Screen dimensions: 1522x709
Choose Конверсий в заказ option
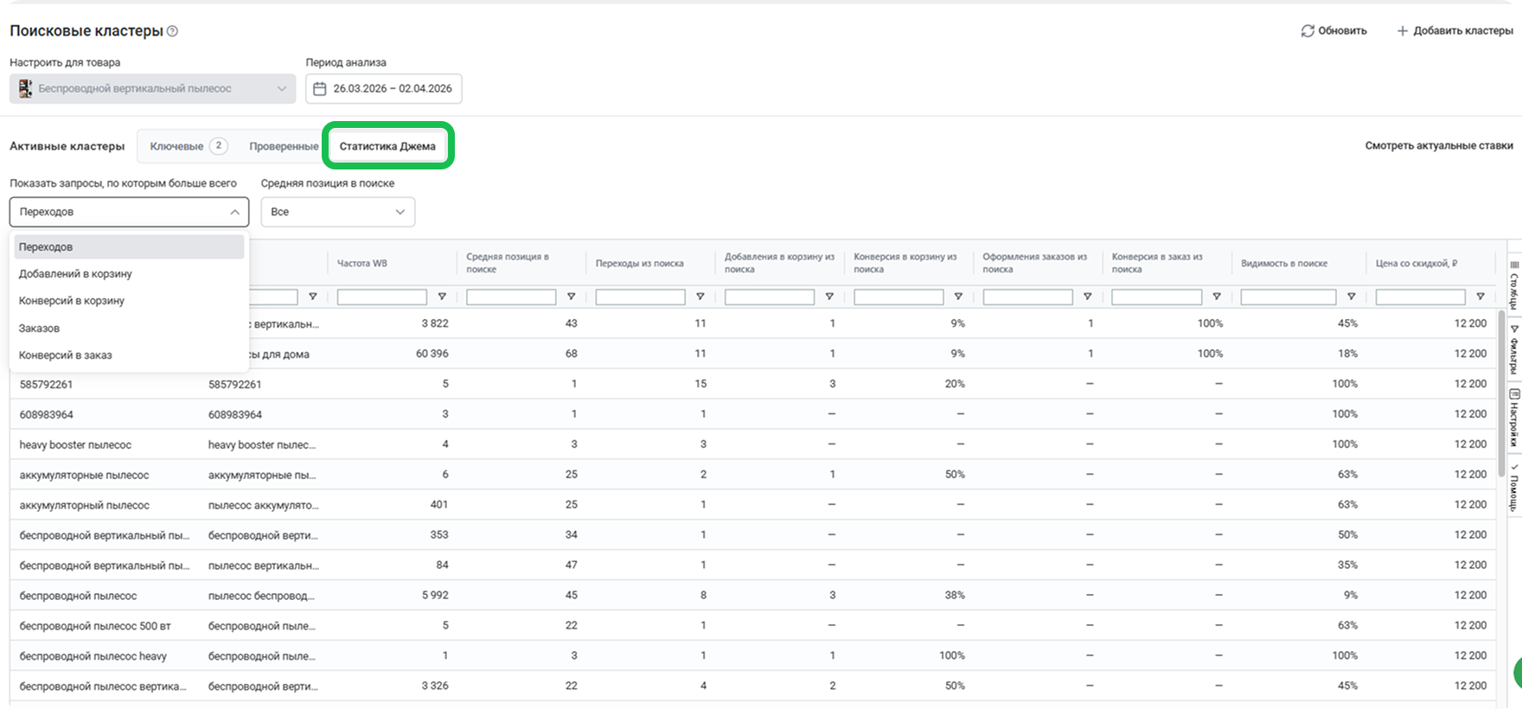click(66, 355)
